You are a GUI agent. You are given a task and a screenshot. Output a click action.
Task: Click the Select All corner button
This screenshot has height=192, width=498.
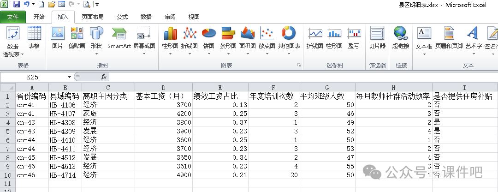click(x=8, y=87)
